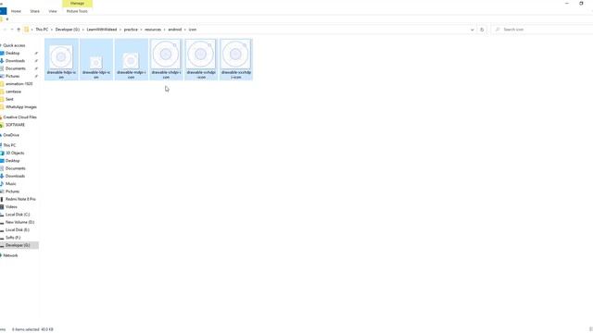Select the drawable-xxxhdpi-icon image file
This screenshot has height=333, width=593.
(x=235, y=59)
